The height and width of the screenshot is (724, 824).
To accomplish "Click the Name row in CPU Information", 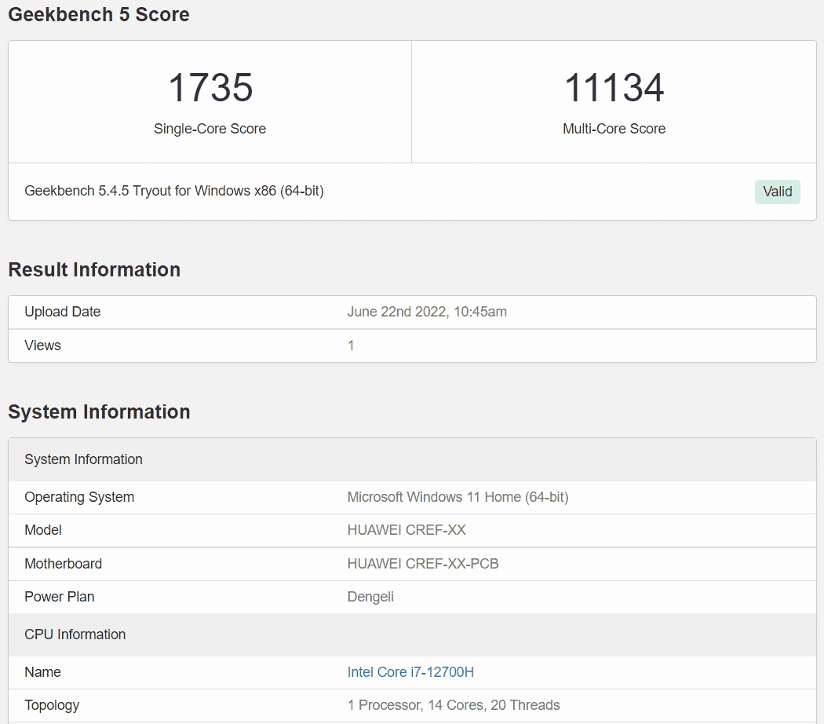I will 42,671.
